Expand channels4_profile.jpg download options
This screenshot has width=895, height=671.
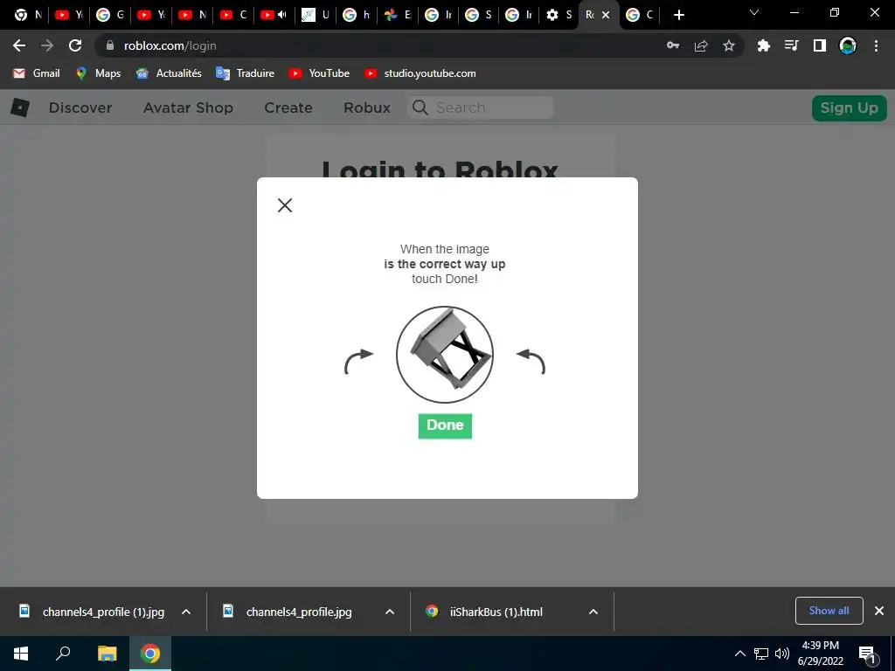(x=390, y=612)
